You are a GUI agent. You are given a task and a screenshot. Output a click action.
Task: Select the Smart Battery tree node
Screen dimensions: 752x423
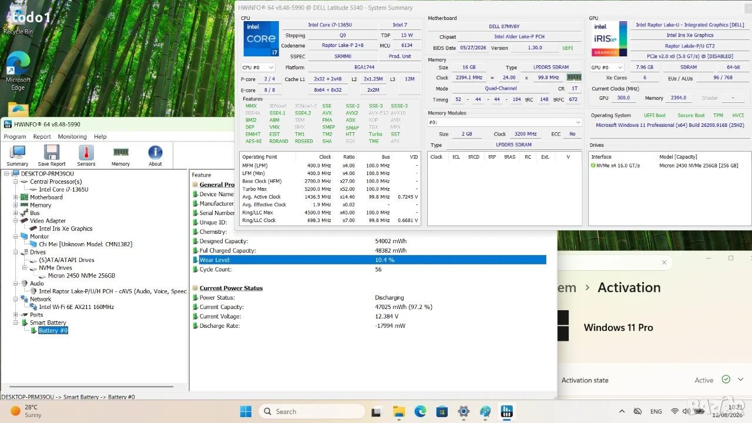click(x=48, y=323)
